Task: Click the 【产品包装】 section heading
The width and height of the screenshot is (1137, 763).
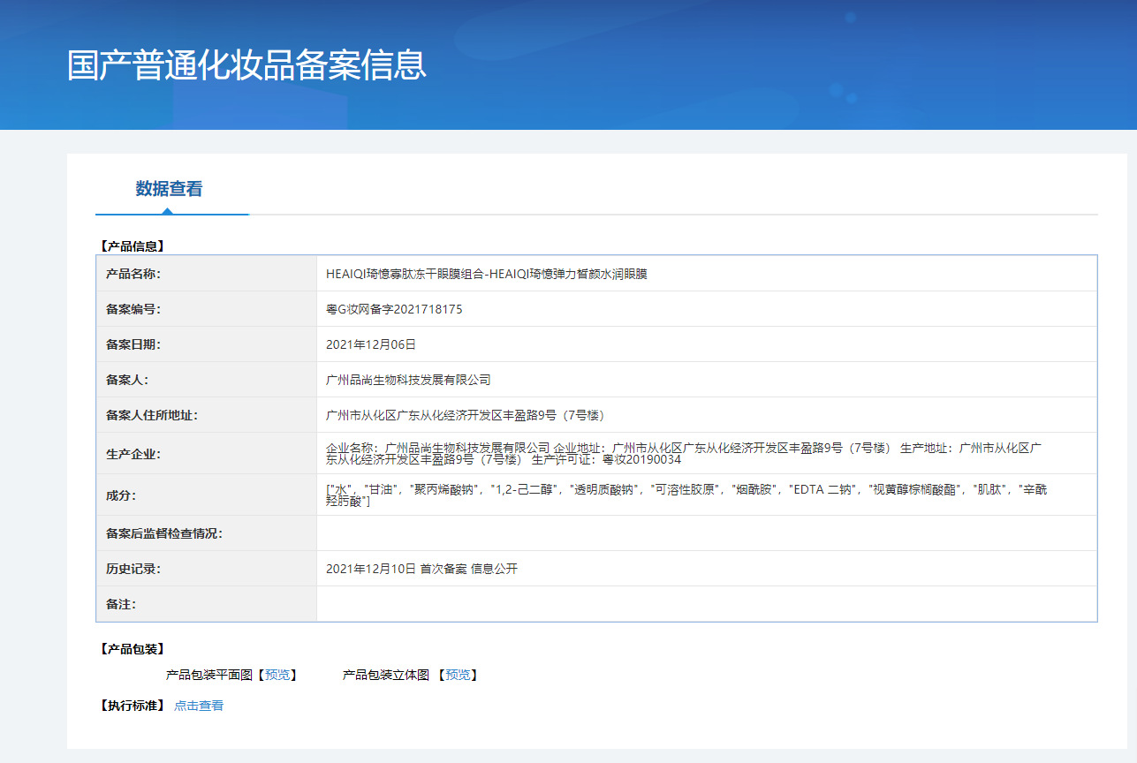Action: 133,649
